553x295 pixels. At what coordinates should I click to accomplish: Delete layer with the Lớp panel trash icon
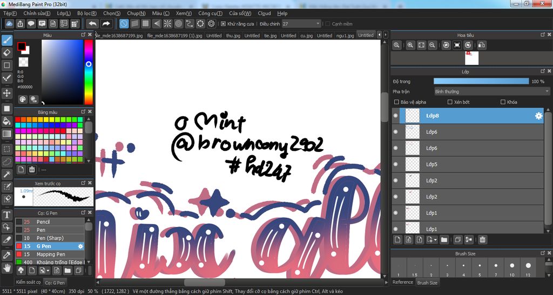point(482,239)
